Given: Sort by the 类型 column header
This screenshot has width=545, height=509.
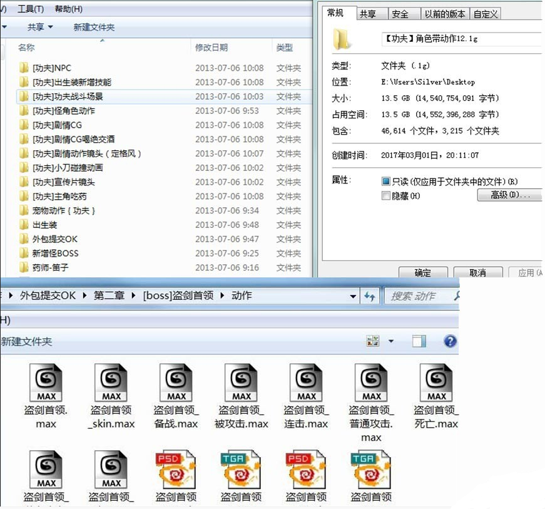Looking at the screenshot, I should pyautogui.click(x=285, y=48).
